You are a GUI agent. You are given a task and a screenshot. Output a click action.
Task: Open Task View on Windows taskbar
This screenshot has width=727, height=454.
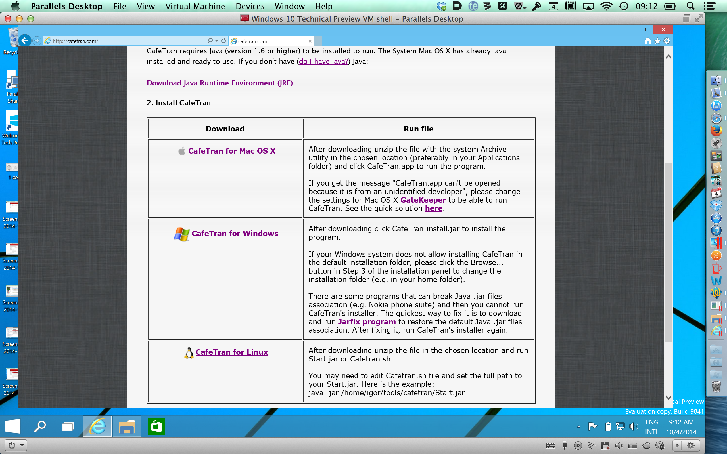[68, 426]
